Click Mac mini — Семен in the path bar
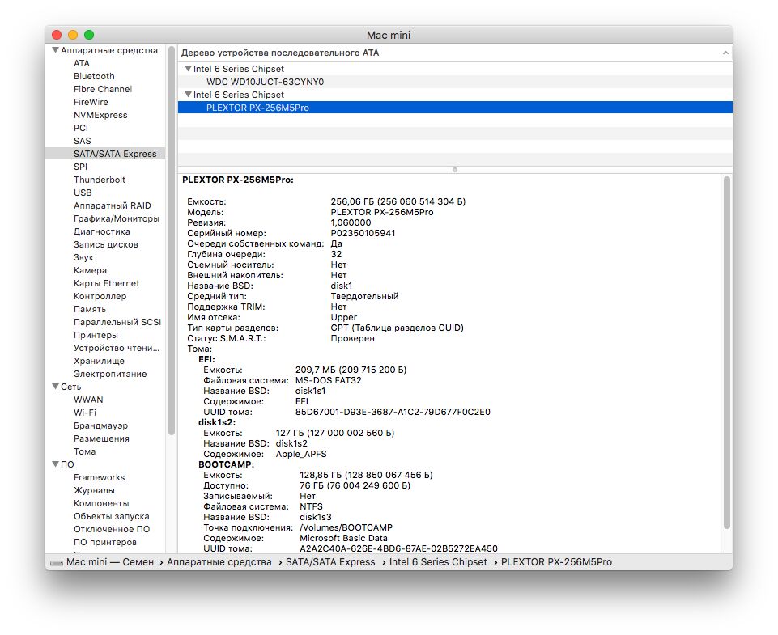 point(110,562)
